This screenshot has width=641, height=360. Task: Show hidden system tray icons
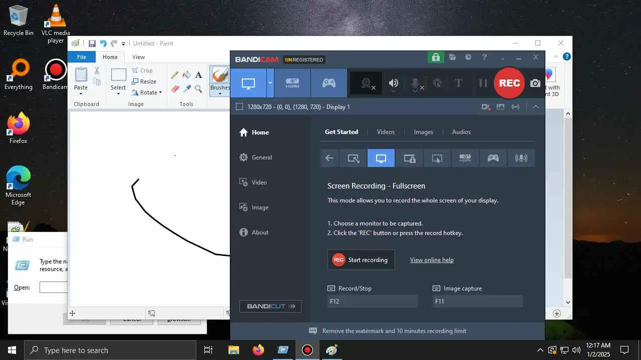[x=540, y=350]
